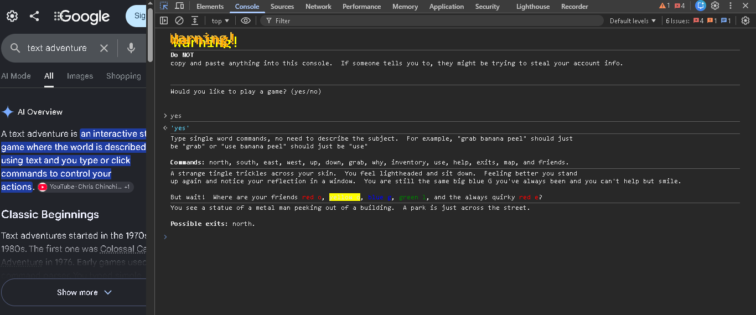The width and height of the screenshot is (756, 315).
Task: Edit the 'text adventure' search query
Action: (57, 48)
